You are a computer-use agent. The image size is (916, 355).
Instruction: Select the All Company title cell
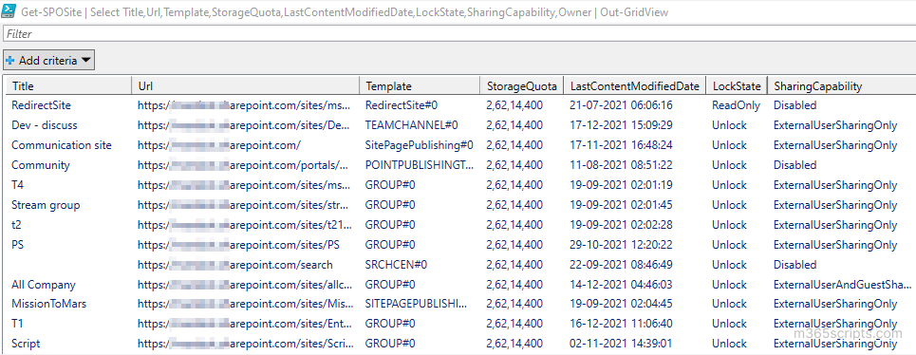44,285
